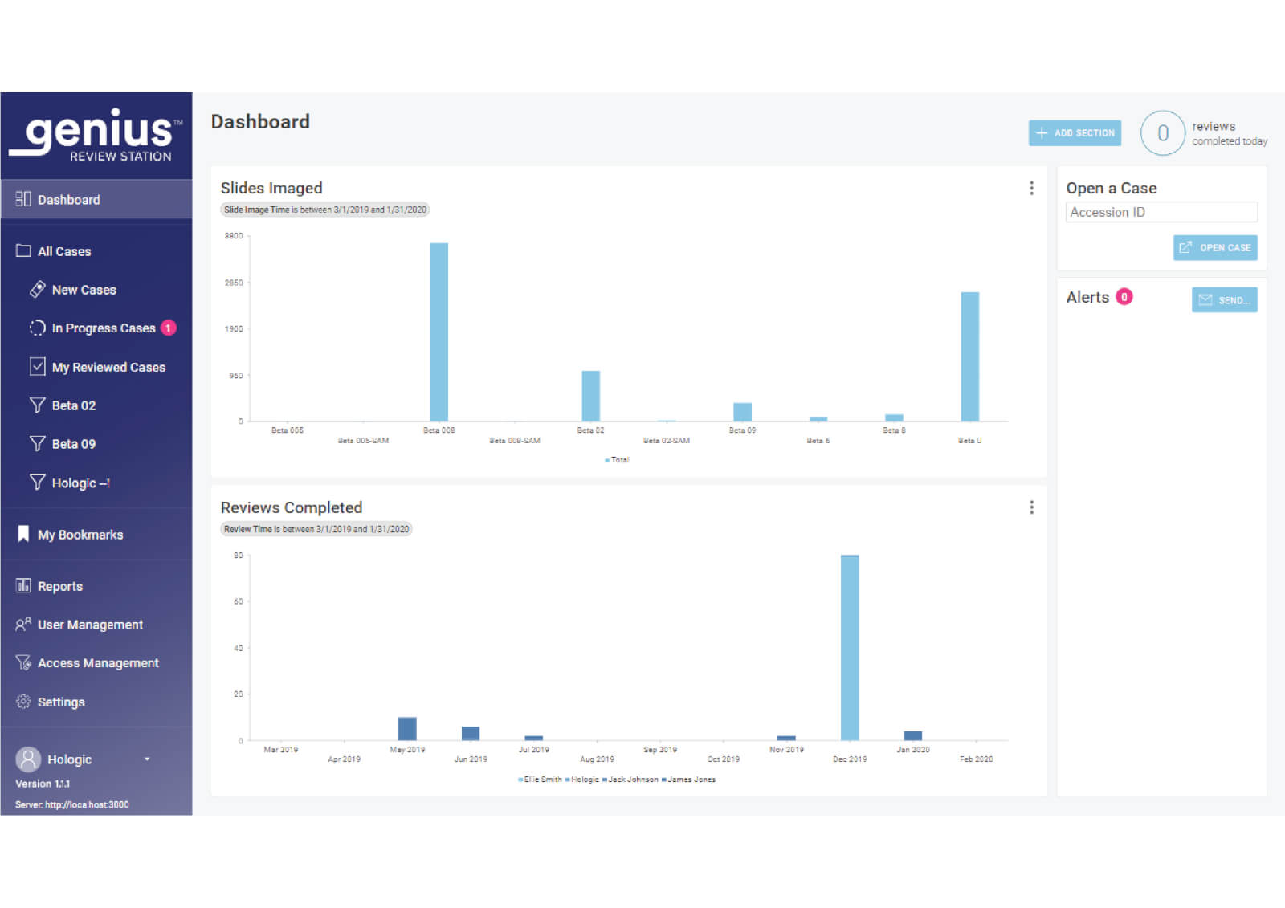Toggle Total series in Slides Imaged legend

pos(617,460)
